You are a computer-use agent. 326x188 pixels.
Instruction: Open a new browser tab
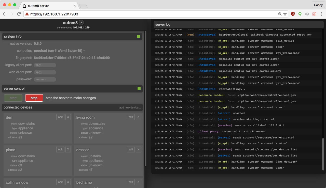[83, 6]
